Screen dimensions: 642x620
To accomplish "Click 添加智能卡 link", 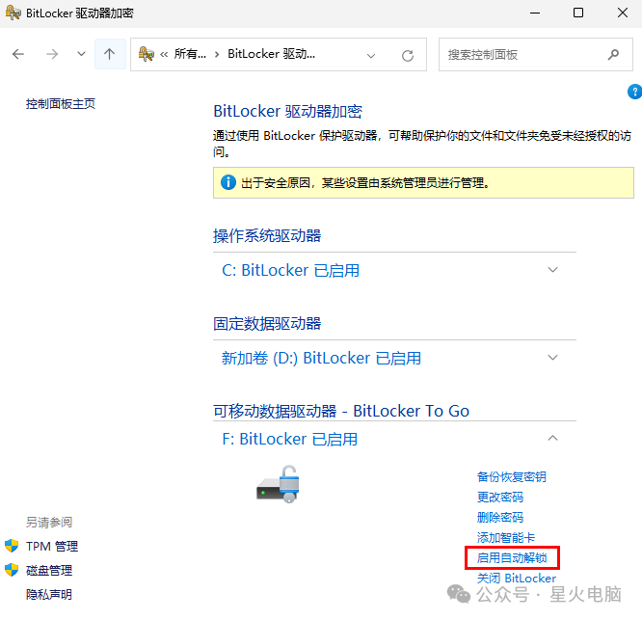I will coord(506,537).
